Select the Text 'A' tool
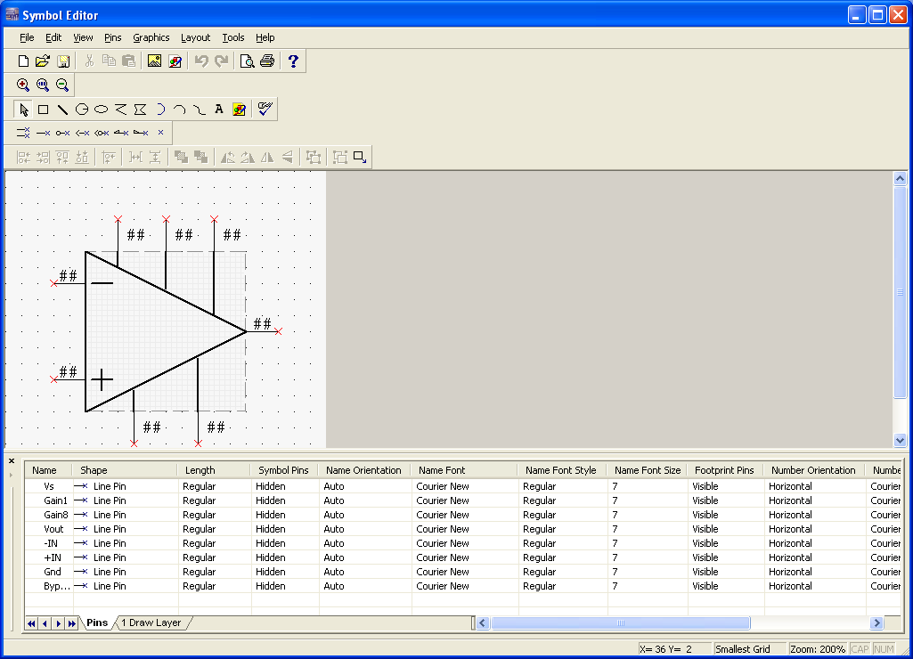This screenshot has height=659, width=913. point(219,110)
